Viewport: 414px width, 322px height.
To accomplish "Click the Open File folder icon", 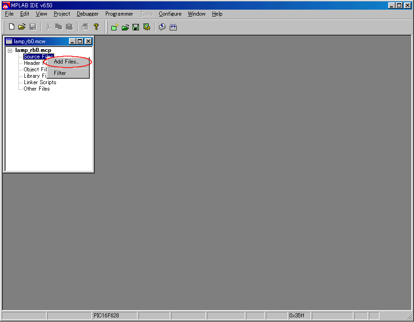I will [22, 27].
